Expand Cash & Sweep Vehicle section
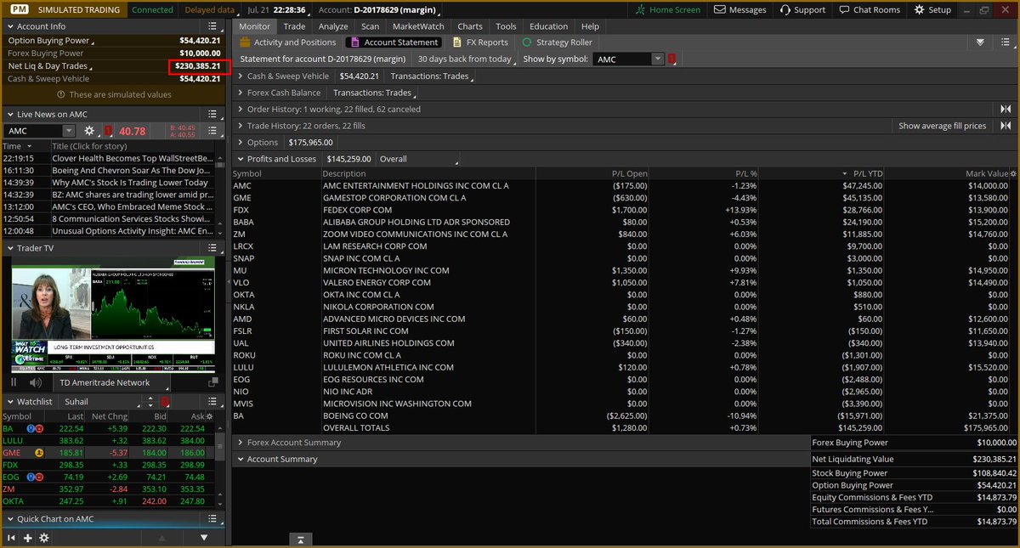1020x548 pixels. coord(241,76)
